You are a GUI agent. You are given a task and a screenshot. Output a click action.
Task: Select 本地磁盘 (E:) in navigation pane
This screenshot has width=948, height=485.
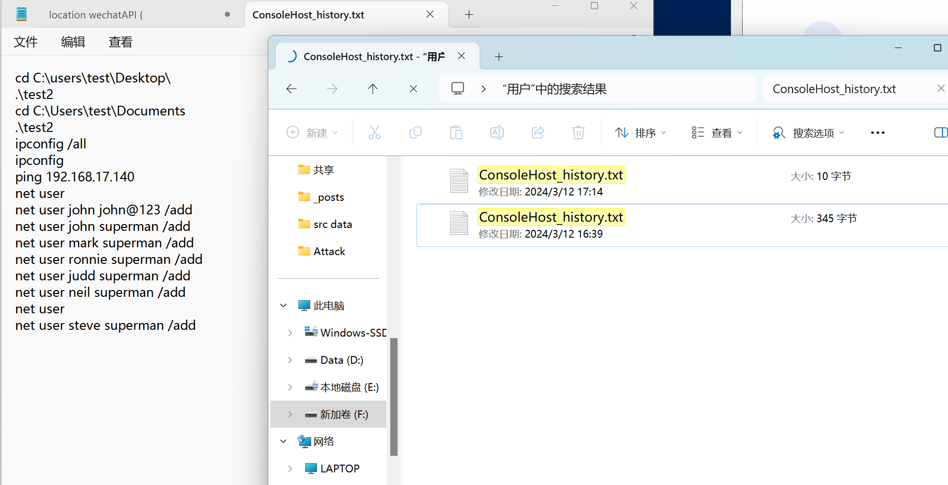342,387
